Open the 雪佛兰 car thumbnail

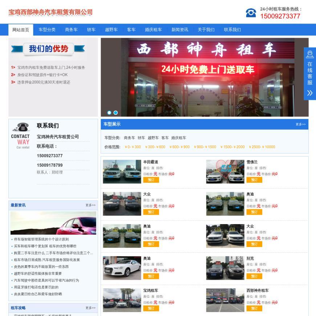point(225,171)
